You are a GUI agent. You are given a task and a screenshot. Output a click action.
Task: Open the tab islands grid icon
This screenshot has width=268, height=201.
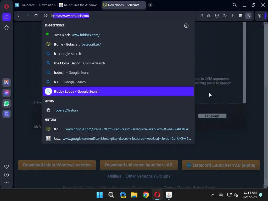click(46, 16)
